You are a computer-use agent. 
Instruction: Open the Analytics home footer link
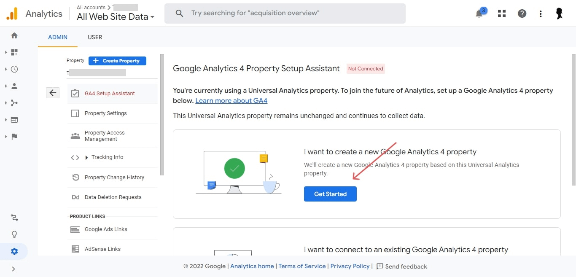coord(252,266)
